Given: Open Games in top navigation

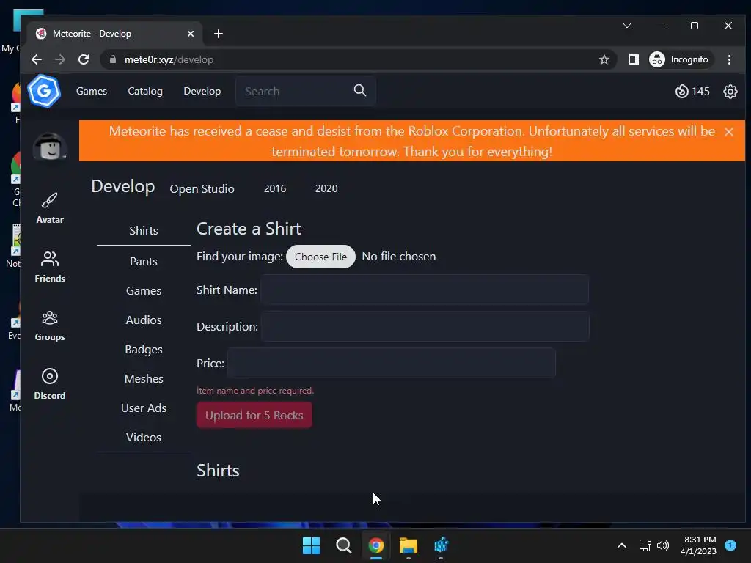Looking at the screenshot, I should pyautogui.click(x=92, y=91).
